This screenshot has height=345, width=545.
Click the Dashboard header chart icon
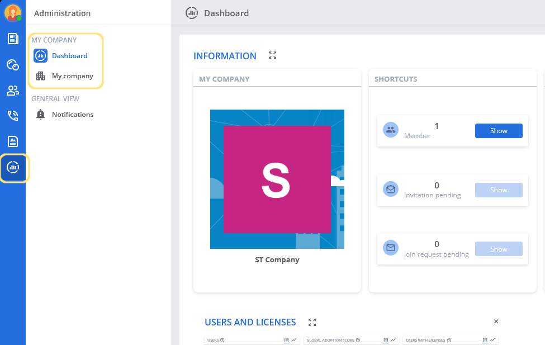(x=192, y=13)
